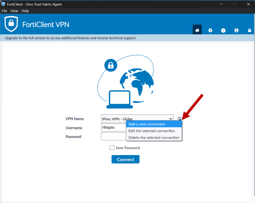255x203 pixels.
Task: Open the File menu
Action: tap(4, 11)
